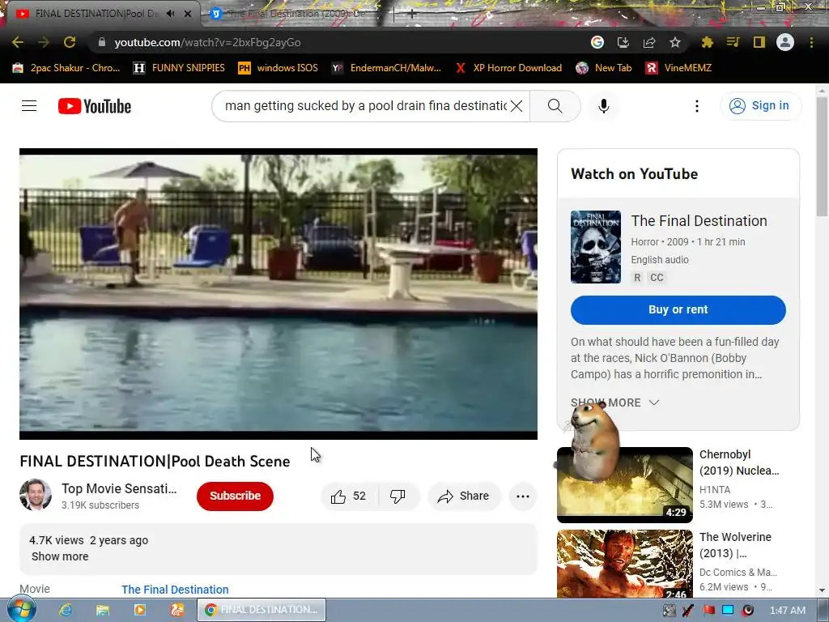Open 2pac Shakur bookmark
The image size is (829, 622).
pyautogui.click(x=66, y=68)
